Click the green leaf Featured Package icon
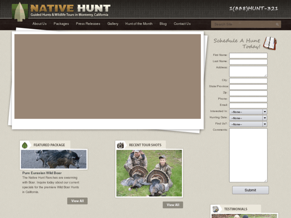The height and width of the screenshot is (218, 291). [x=25, y=145]
